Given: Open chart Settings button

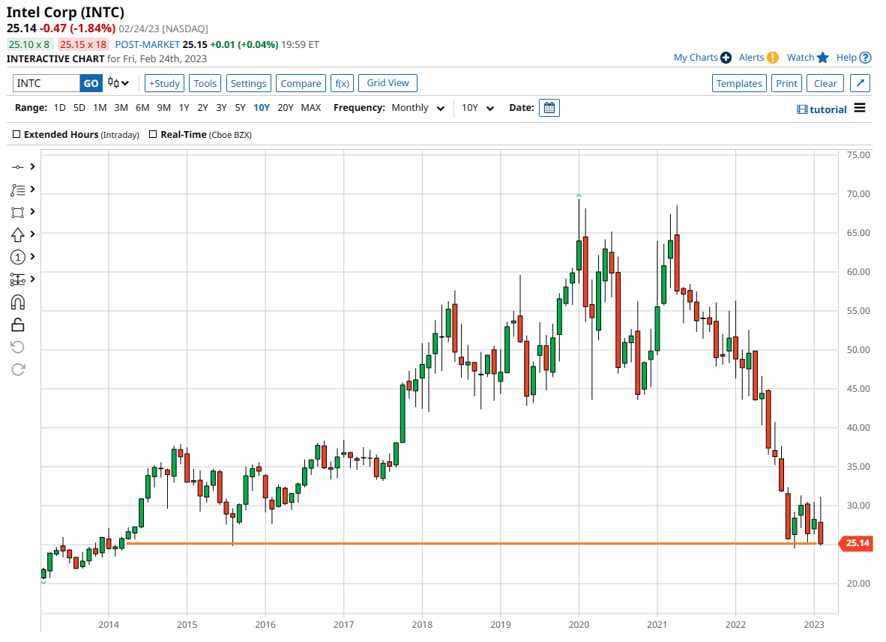Looking at the screenshot, I should click(x=249, y=84).
